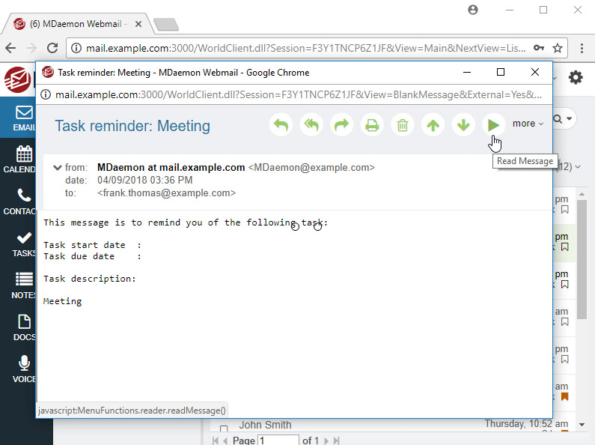Print the message with the printer icon
Screen dimensions: 595x445
pyautogui.click(x=372, y=124)
